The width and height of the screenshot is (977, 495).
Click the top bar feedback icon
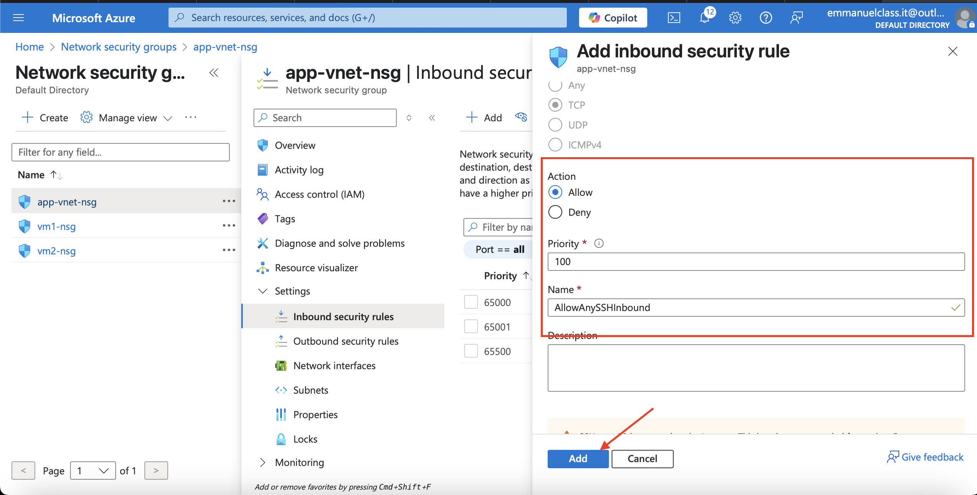click(796, 18)
